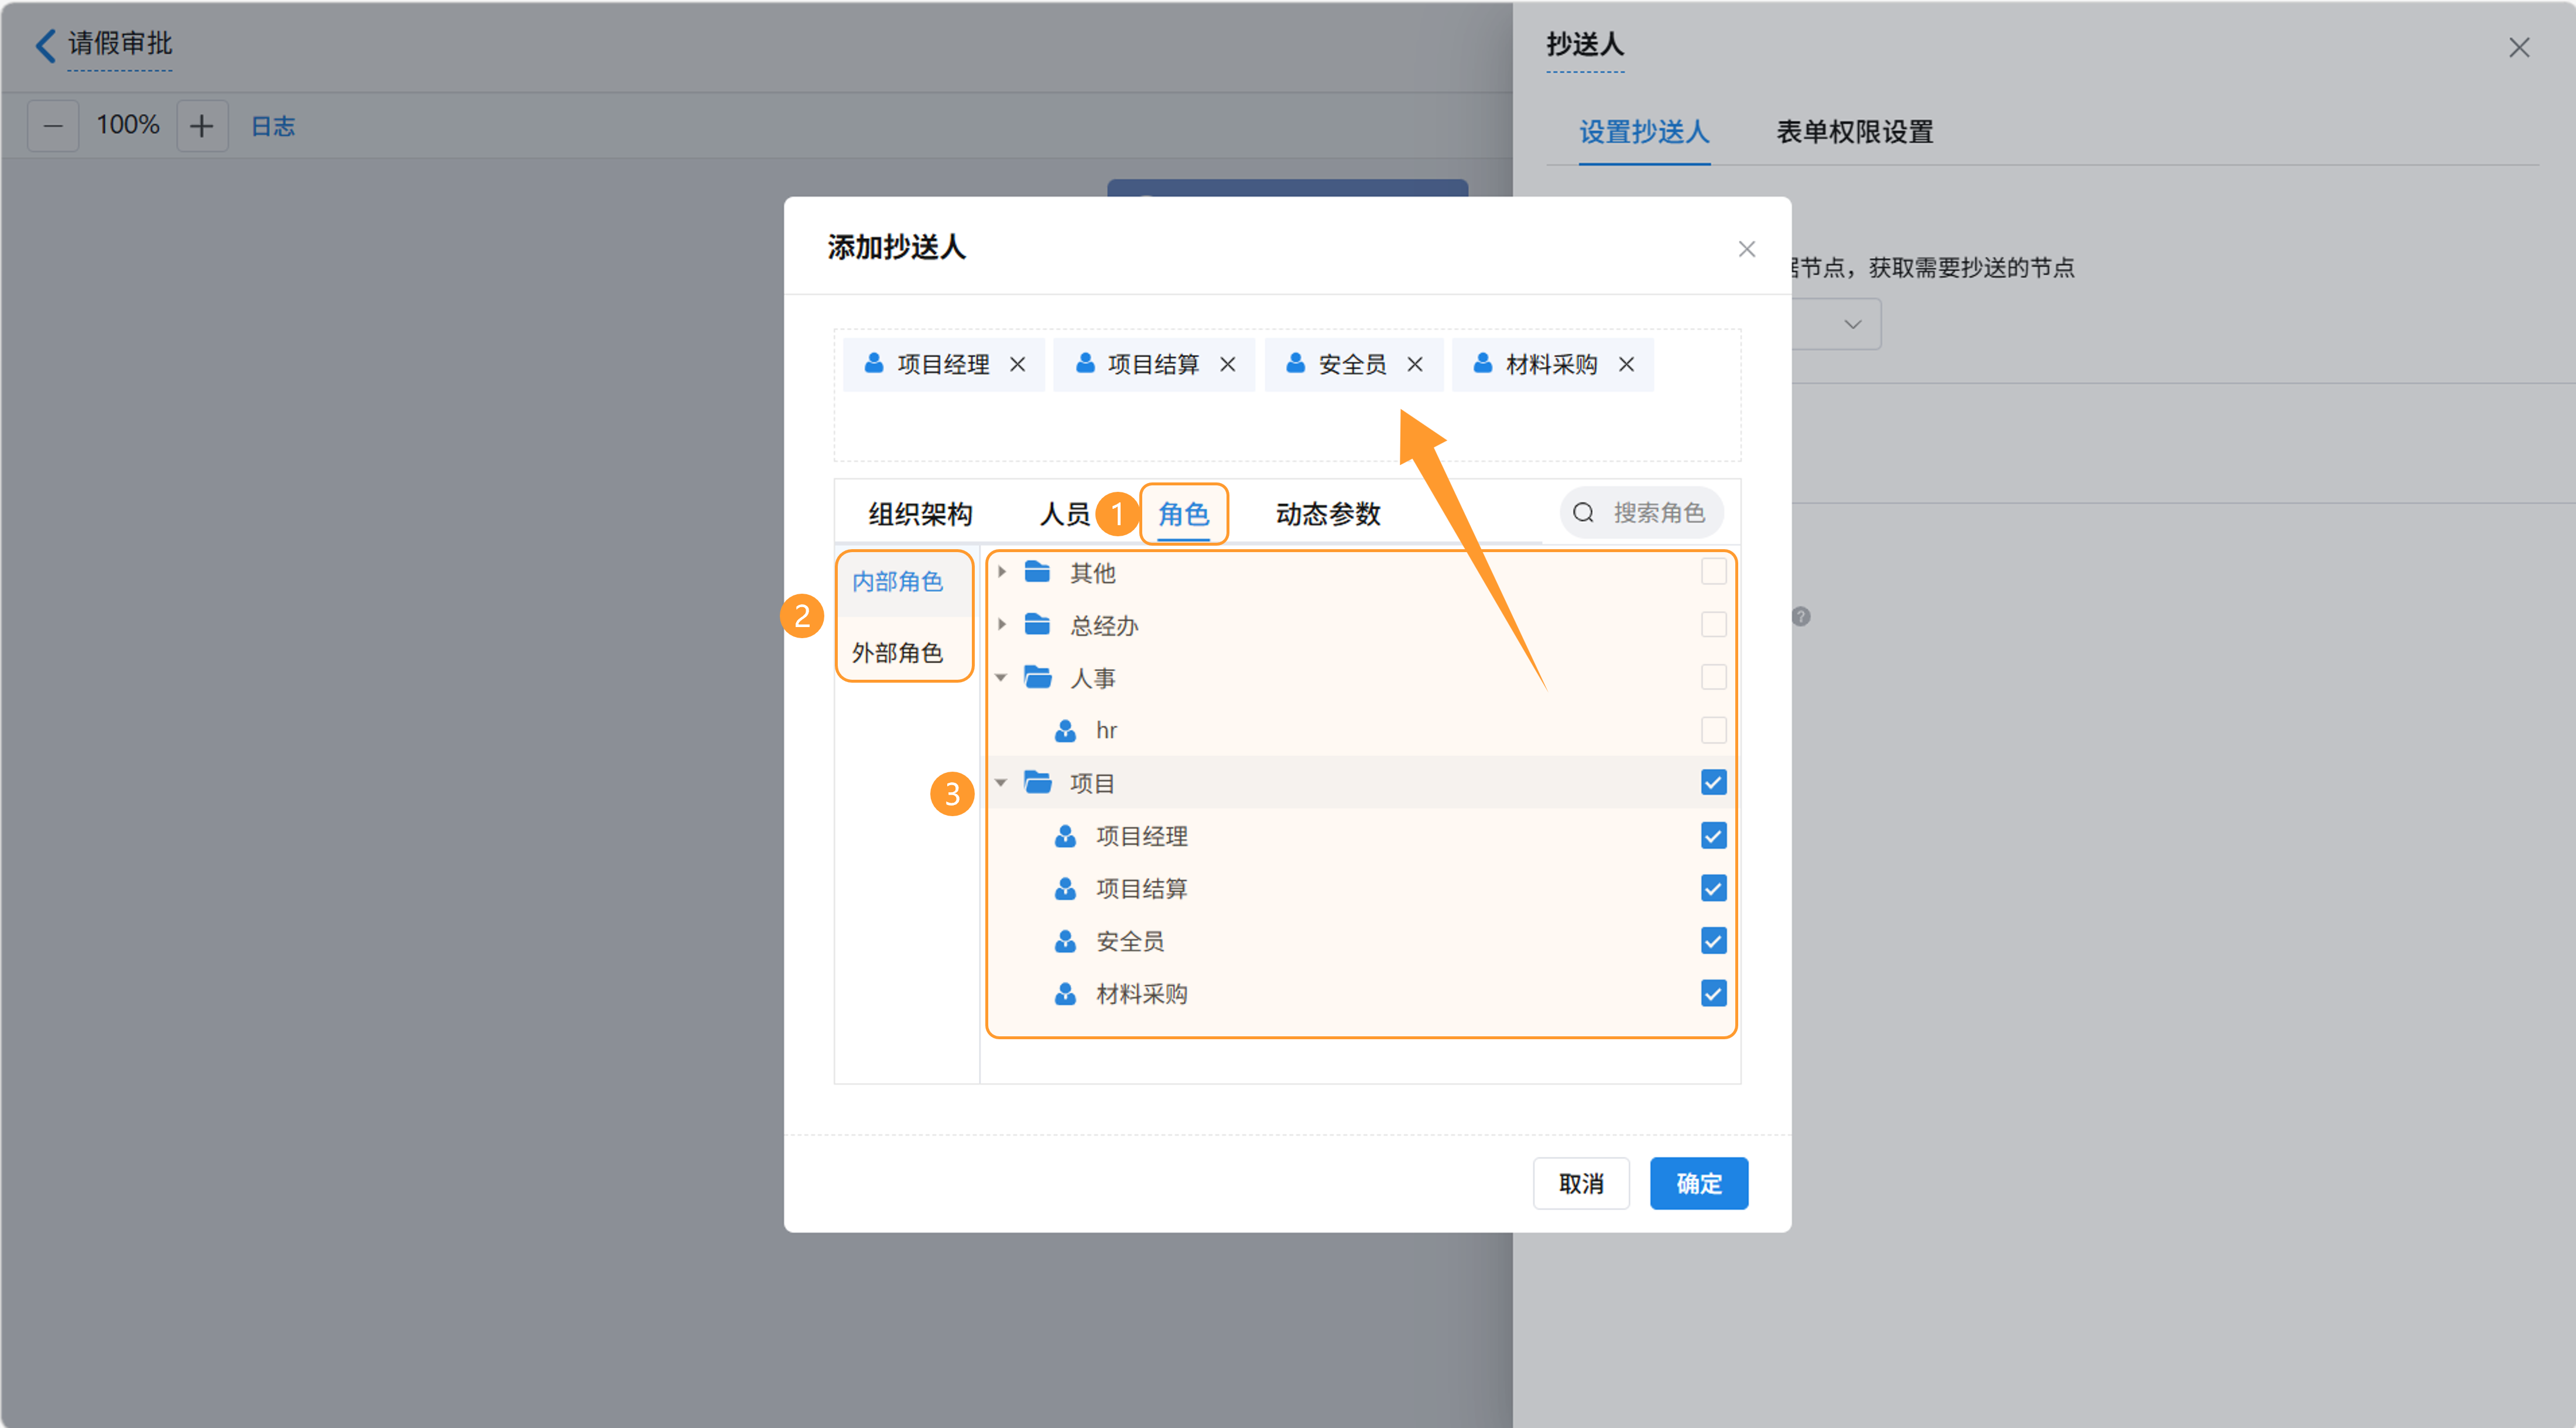Select 外部角色 in the side list
Screen dimensions: 2576x1428
click(897, 653)
